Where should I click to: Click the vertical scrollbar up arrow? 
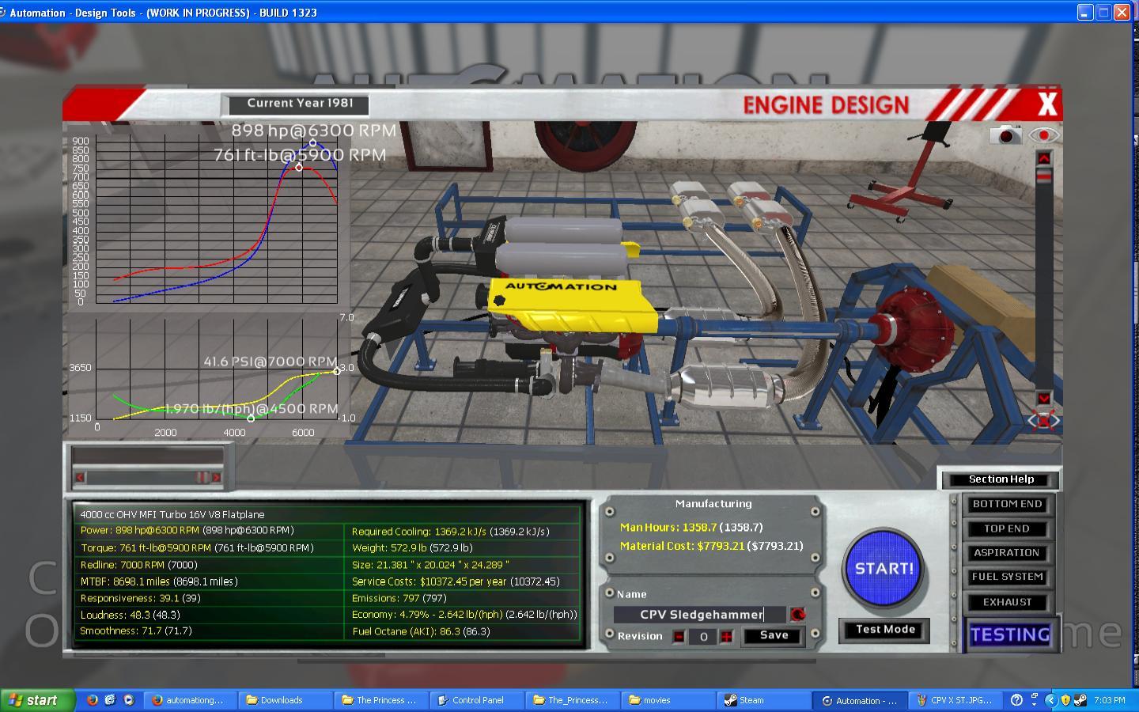coord(1043,158)
